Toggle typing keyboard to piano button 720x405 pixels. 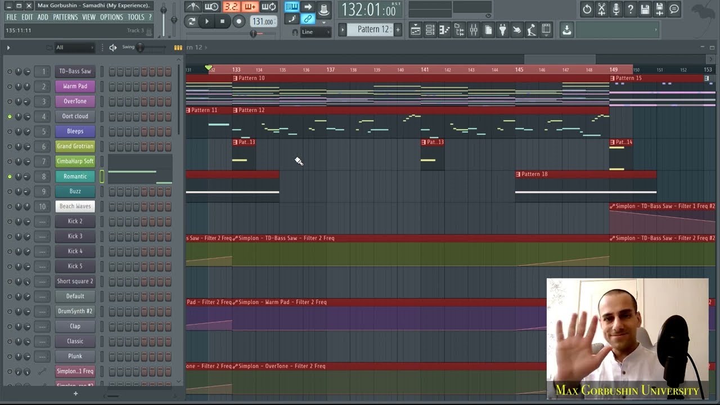[x=291, y=7]
